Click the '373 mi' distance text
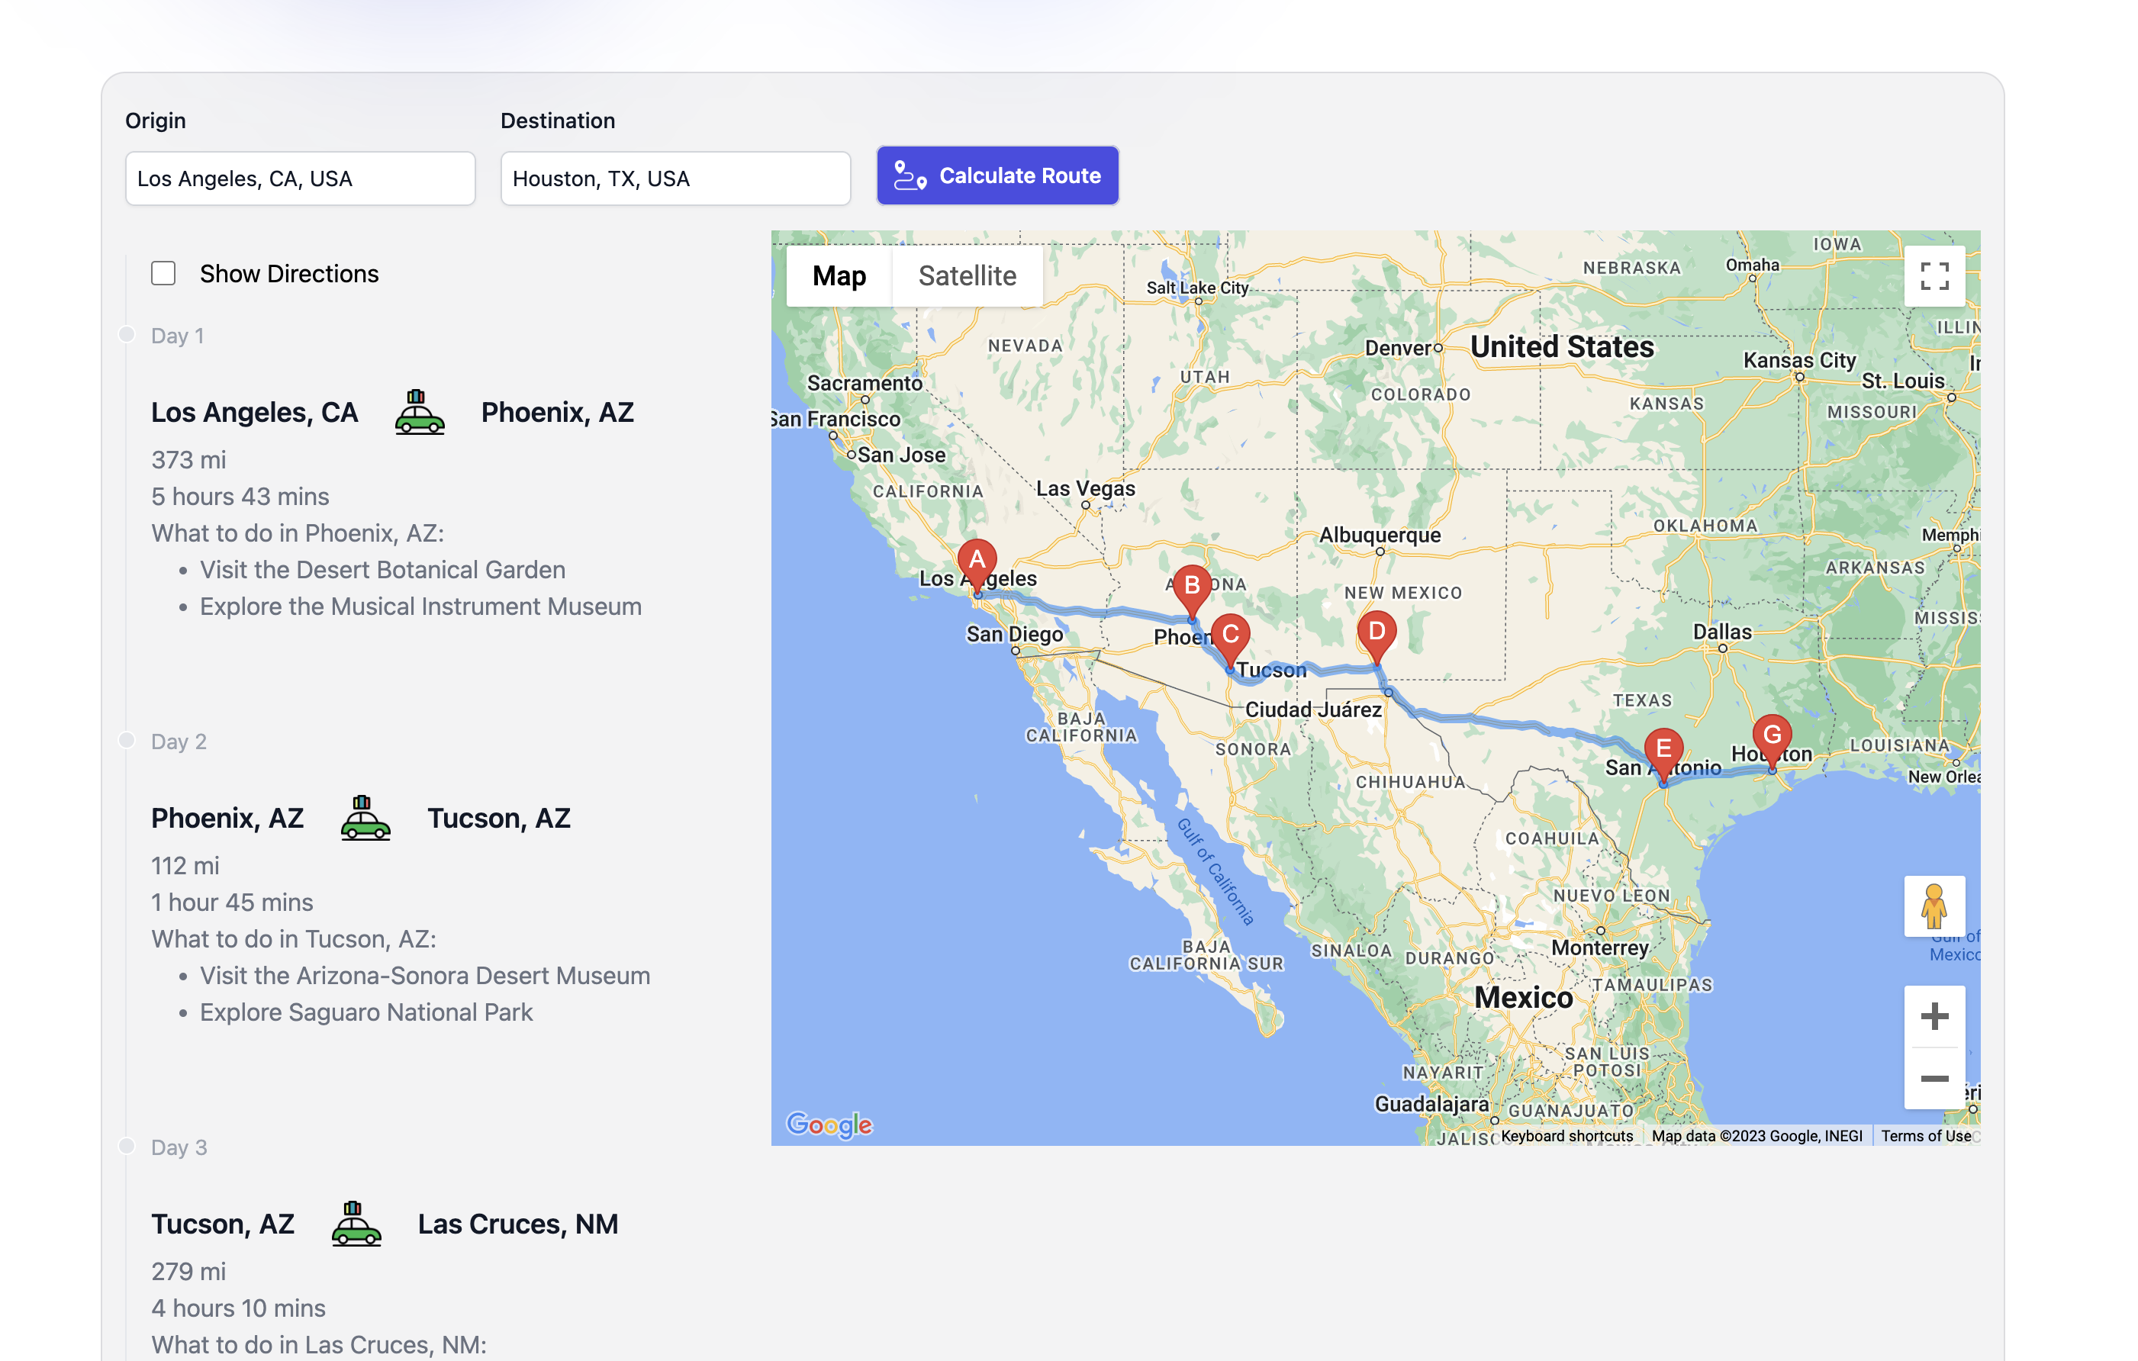The image size is (2138, 1361). [x=188, y=460]
